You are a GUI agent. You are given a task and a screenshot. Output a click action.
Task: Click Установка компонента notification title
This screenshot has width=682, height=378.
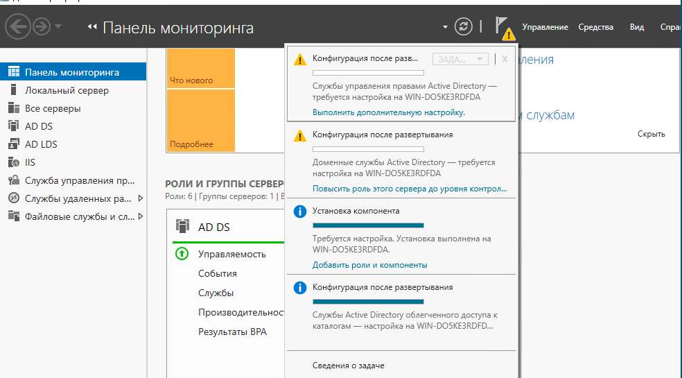pos(356,211)
